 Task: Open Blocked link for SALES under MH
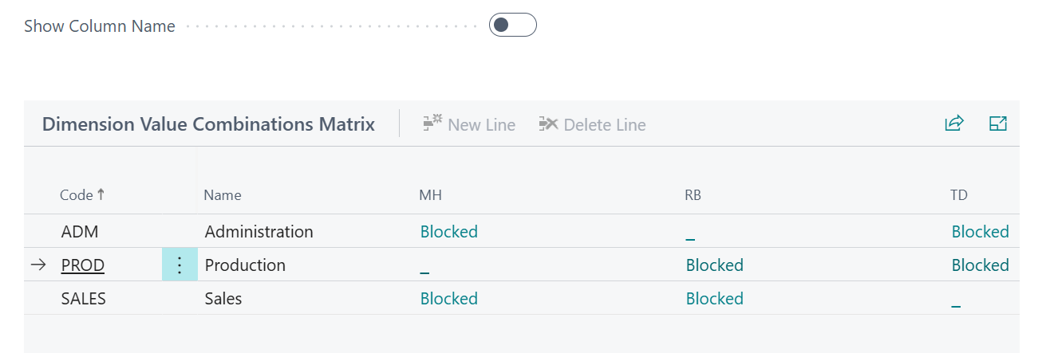(x=449, y=299)
